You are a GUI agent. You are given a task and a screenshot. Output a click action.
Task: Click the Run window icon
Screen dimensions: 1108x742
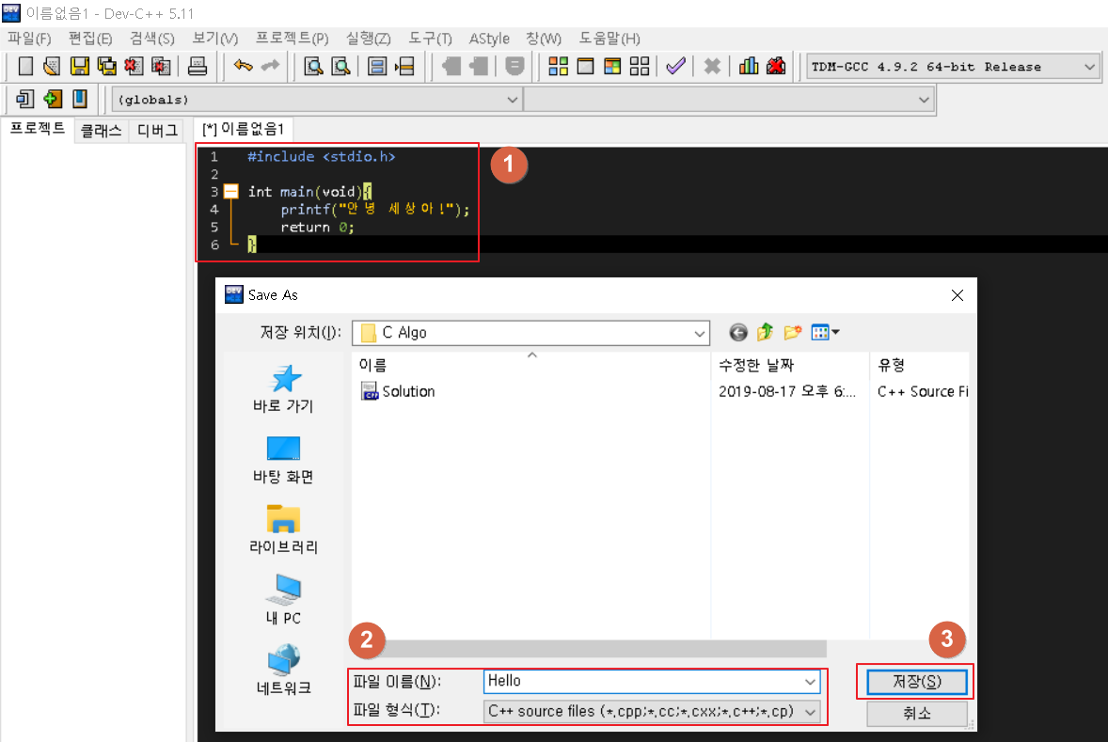(585, 67)
